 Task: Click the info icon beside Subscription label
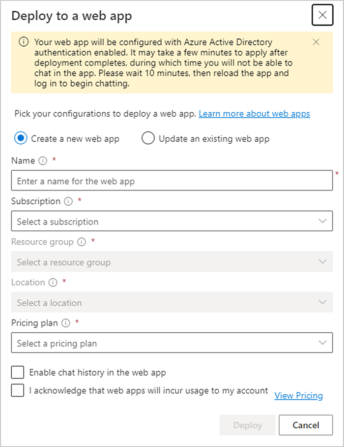[68, 201]
